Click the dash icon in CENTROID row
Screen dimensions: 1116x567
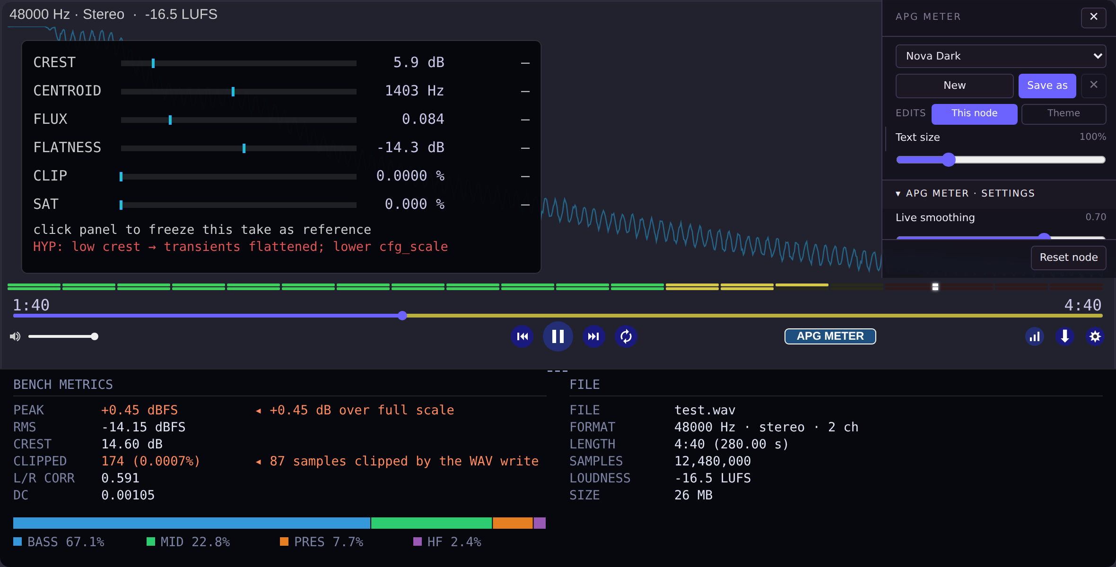point(525,91)
